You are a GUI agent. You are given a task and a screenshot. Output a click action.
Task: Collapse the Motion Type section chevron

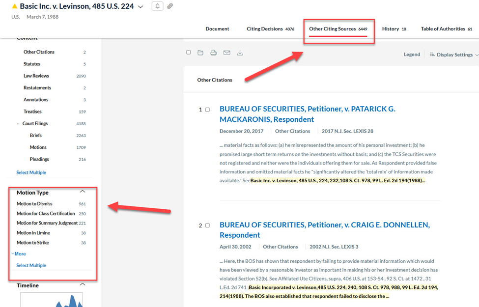83,192
